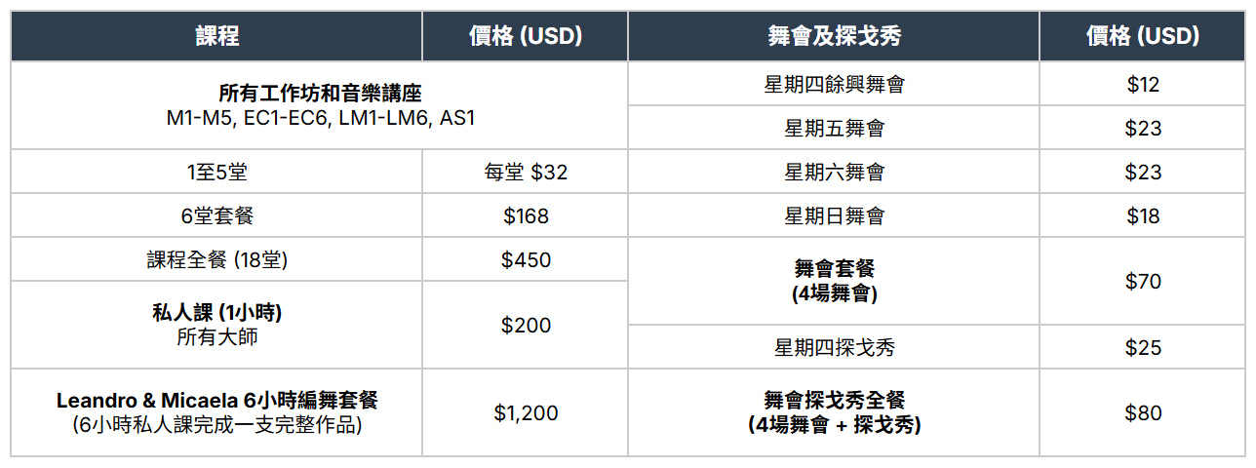The width and height of the screenshot is (1256, 468).
Task: Click the 舞會及探戈秀 column header
Action: (834, 37)
